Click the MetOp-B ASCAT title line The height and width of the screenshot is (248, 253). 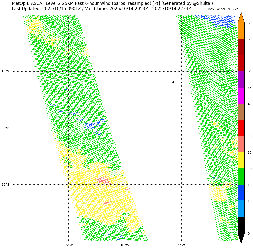(x=112, y=3)
